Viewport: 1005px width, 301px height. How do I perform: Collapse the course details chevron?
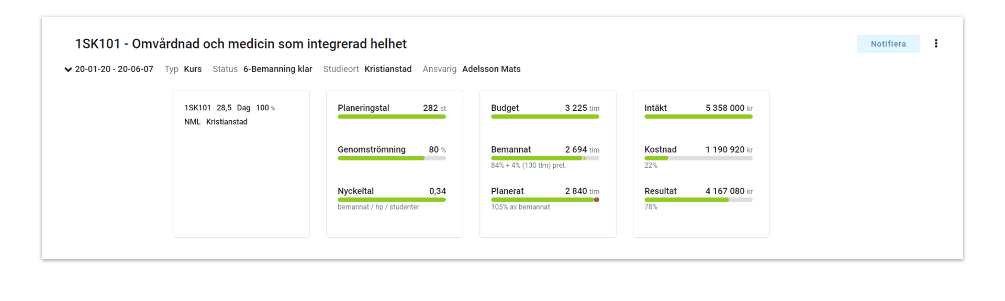coord(68,70)
